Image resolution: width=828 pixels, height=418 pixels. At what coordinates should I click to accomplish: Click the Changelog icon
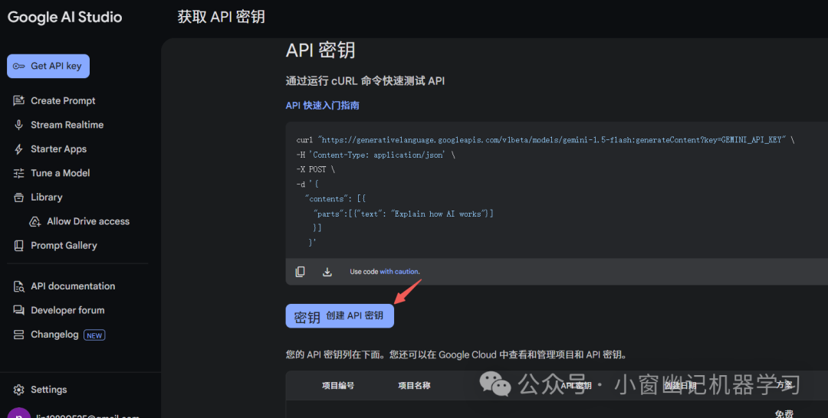(x=18, y=335)
